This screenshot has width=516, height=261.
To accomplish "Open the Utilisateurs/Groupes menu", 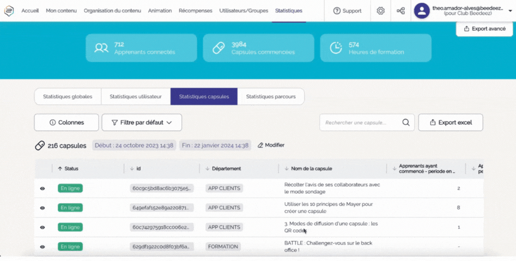I will [244, 11].
